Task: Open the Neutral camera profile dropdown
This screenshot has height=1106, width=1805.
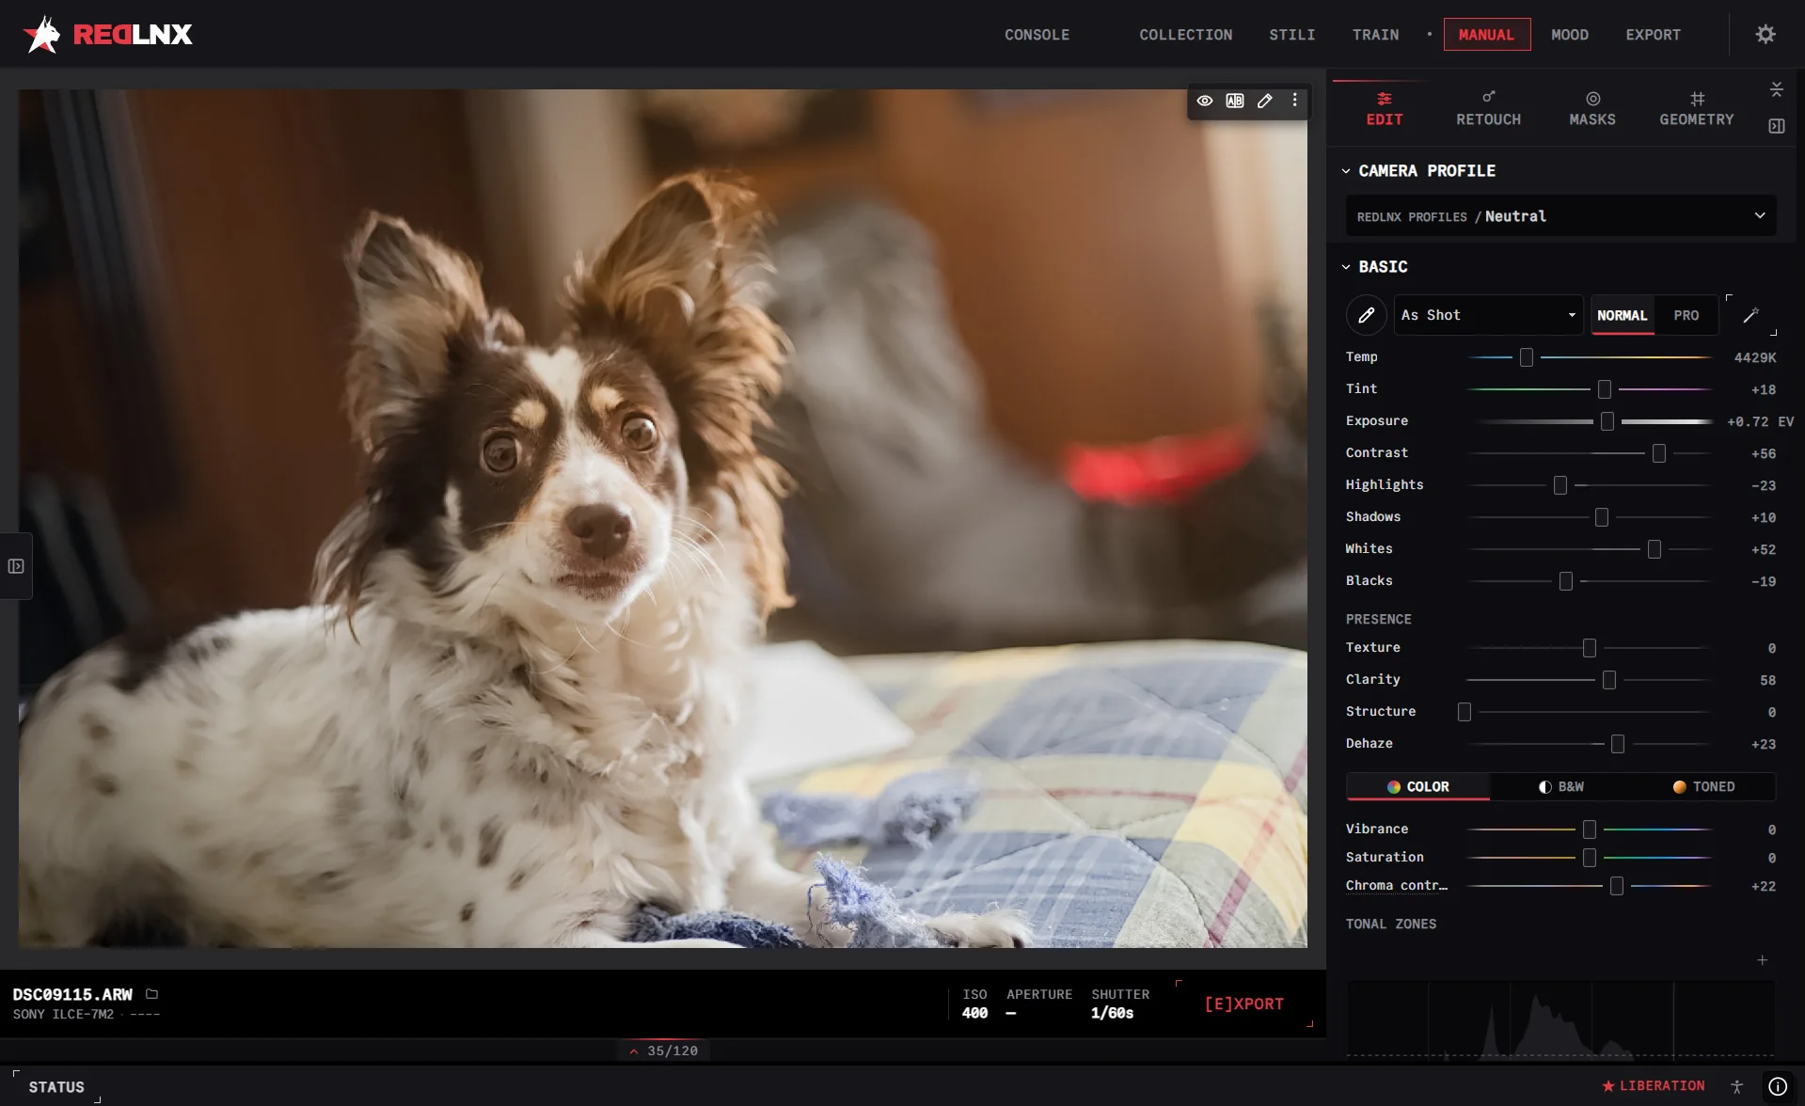Action: click(1560, 216)
